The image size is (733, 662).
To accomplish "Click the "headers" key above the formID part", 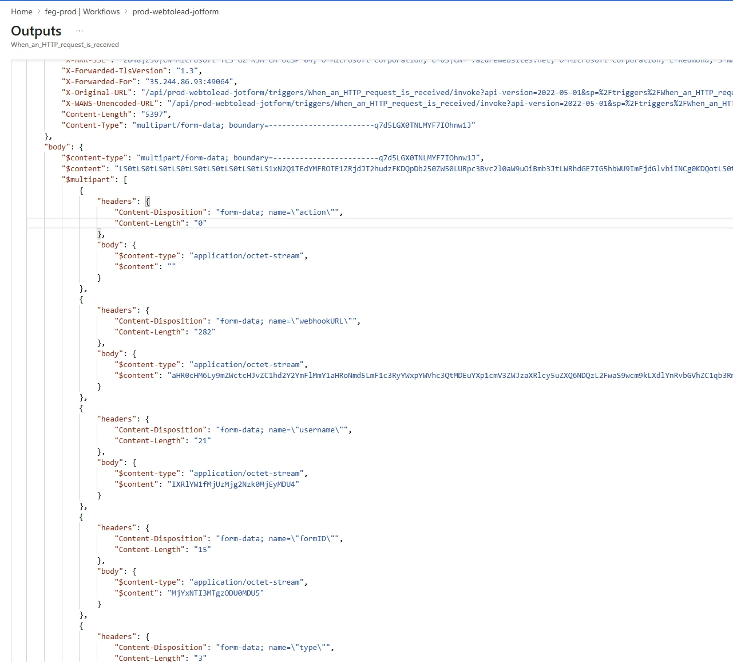I will [117, 528].
